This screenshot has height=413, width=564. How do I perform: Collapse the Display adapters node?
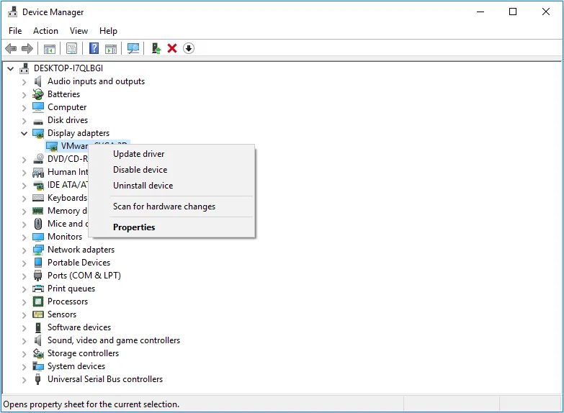coord(24,133)
